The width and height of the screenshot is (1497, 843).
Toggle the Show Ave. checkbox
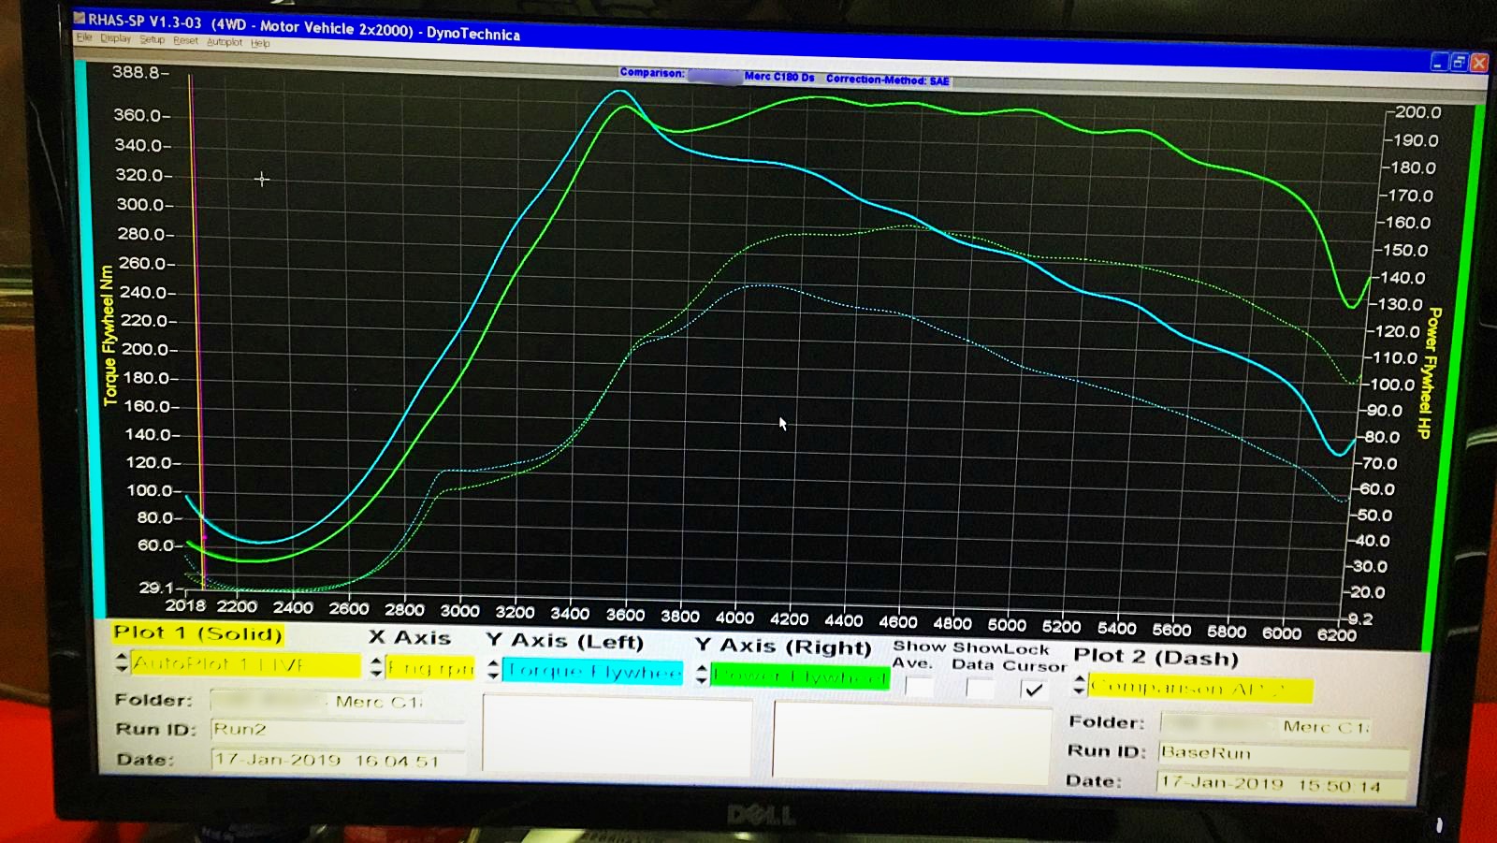[920, 688]
